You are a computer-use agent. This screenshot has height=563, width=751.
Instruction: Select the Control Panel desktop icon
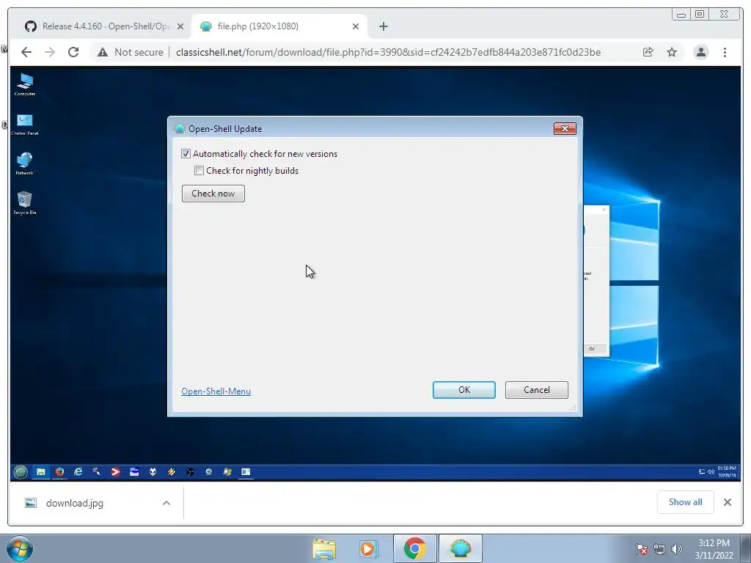[25, 125]
